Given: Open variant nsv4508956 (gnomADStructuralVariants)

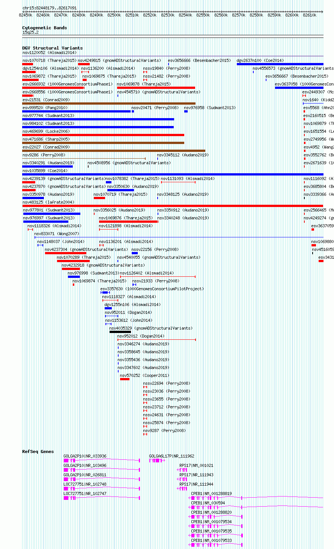Looking at the screenshot, I should (129, 163).
